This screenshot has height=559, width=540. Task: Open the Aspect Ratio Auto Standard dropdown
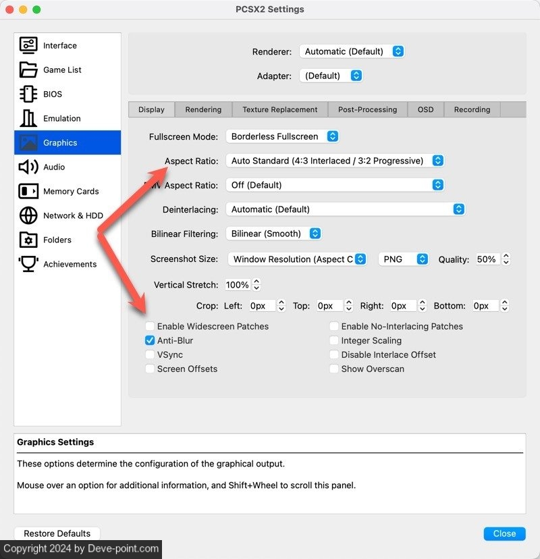[x=335, y=161]
